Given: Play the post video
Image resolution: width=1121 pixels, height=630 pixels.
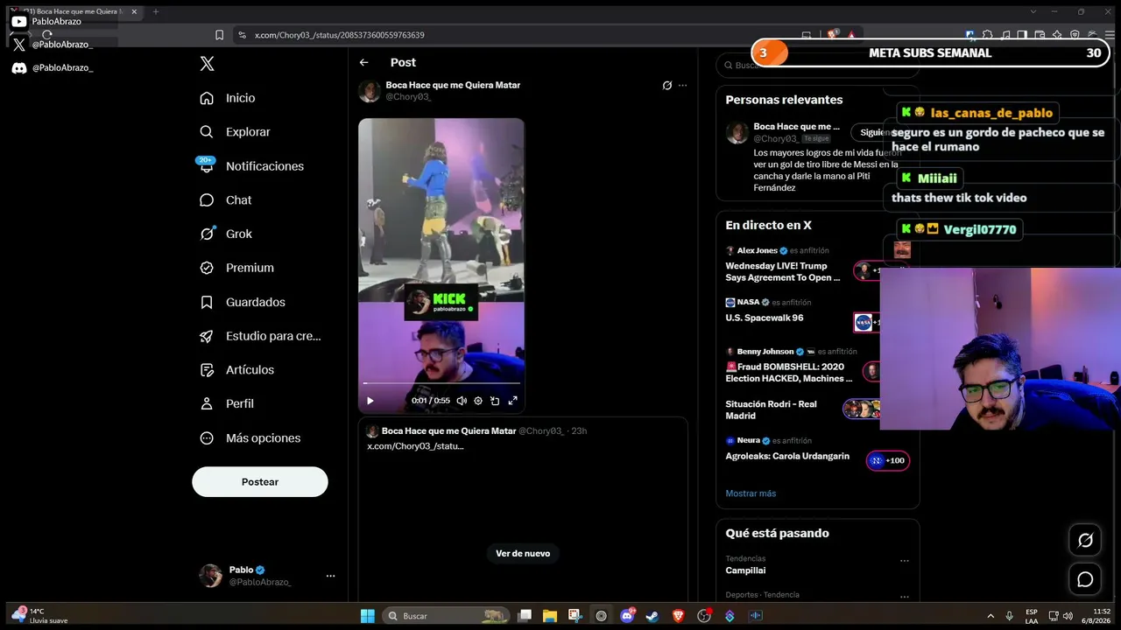Looking at the screenshot, I should pos(370,401).
